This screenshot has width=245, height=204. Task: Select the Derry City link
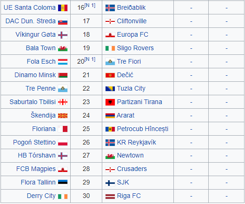click(x=41, y=196)
